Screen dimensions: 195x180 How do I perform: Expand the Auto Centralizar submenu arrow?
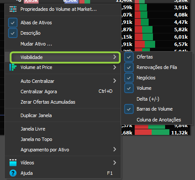pyautogui.click(x=115, y=81)
